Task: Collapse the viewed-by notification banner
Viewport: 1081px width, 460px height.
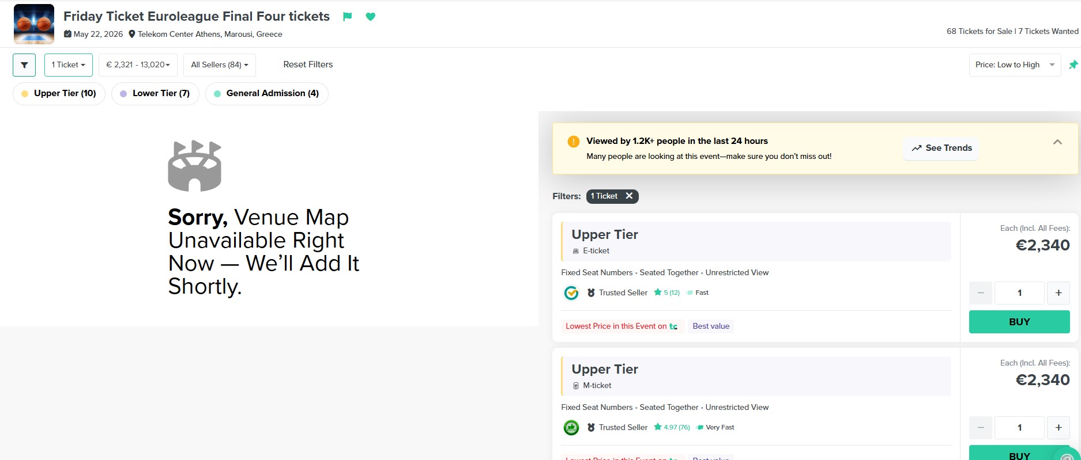Action: click(x=1057, y=142)
